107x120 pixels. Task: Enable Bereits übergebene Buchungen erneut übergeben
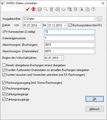tap(4, 65)
